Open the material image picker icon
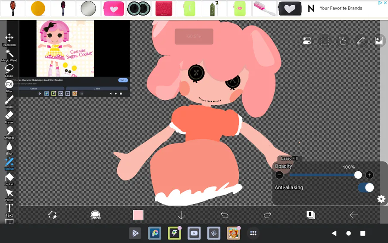The height and width of the screenshot is (243, 388). pyautogui.click(x=379, y=41)
